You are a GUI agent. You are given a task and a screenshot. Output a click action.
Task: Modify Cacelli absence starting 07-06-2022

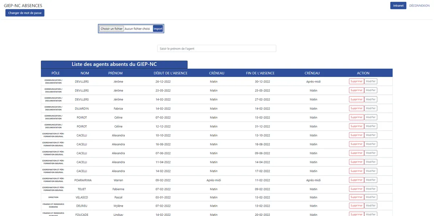[x=371, y=153]
